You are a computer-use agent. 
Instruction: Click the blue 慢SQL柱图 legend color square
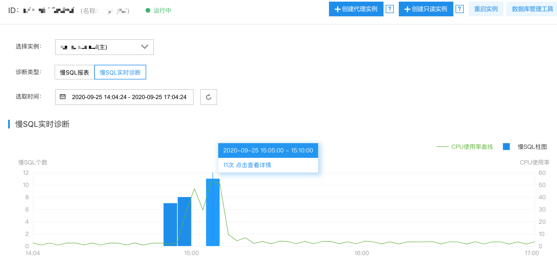tap(506, 147)
